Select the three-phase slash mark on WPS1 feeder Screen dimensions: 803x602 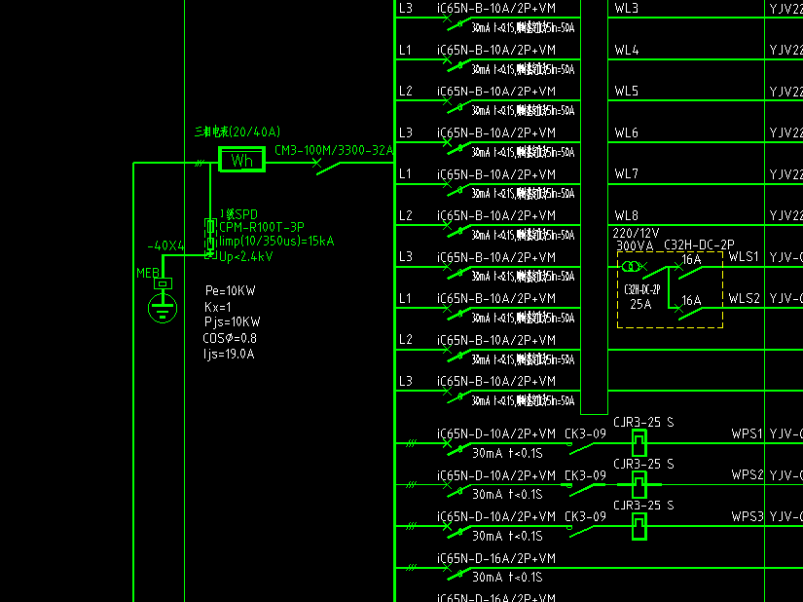(x=411, y=443)
